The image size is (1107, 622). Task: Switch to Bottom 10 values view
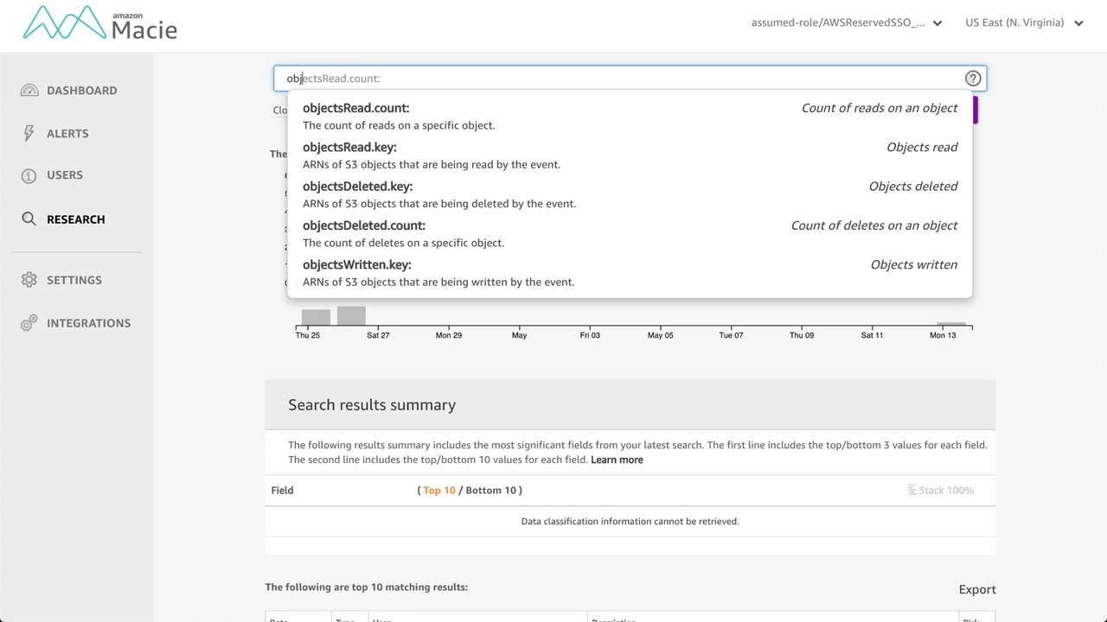(490, 491)
